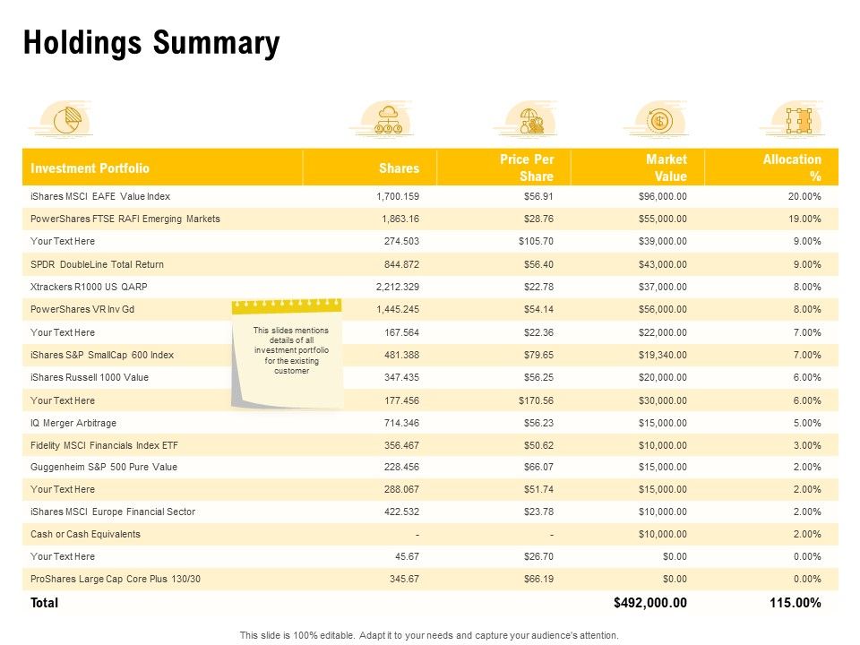Click the Total row label
This screenshot has width=860, height=645.
45,603
